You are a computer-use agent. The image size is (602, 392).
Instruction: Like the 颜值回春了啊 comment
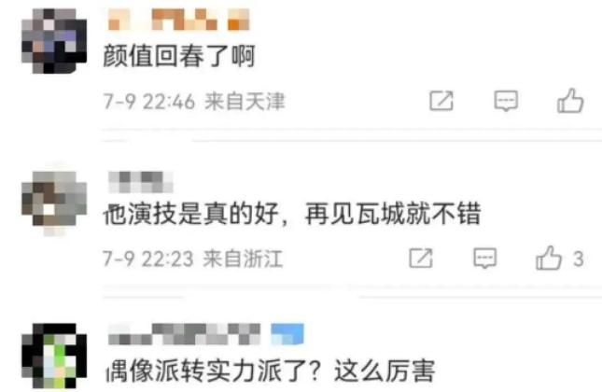[570, 101]
